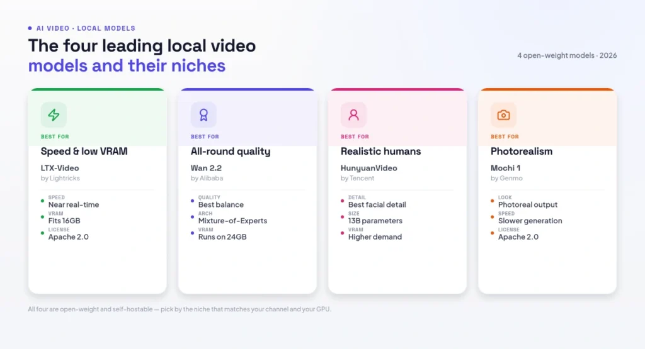The width and height of the screenshot is (645, 349).
Task: Select the 'Mochi 1' model name
Action: coord(505,168)
